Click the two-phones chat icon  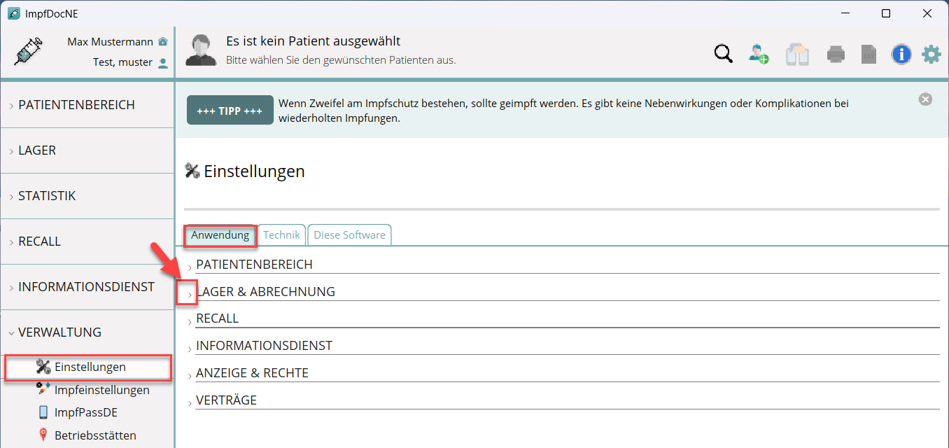click(797, 54)
